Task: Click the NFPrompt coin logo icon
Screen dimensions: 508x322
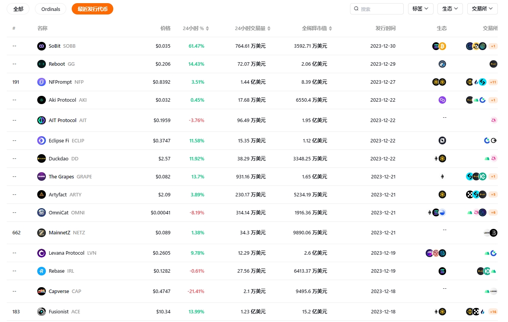Action: pyautogui.click(x=42, y=82)
